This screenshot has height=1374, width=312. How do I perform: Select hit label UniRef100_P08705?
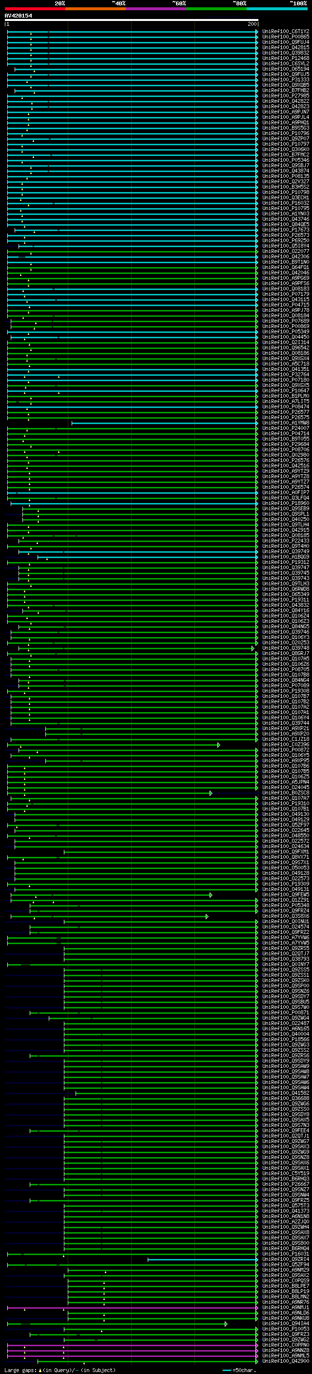click(x=286, y=669)
